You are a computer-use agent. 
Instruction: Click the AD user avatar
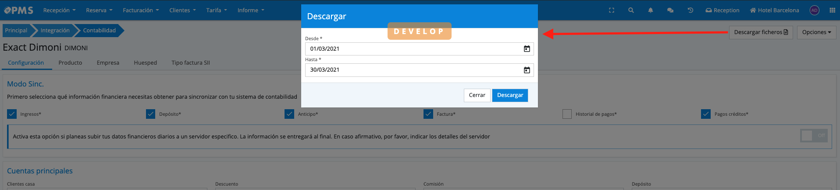(x=814, y=10)
